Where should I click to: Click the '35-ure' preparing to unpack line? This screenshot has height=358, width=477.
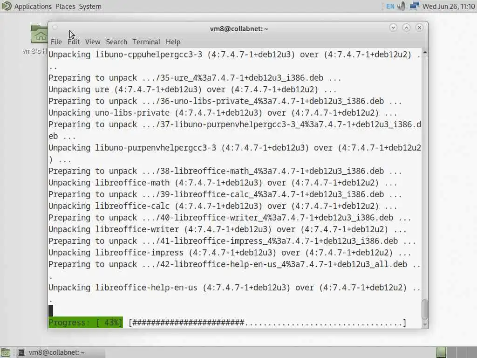click(195, 78)
